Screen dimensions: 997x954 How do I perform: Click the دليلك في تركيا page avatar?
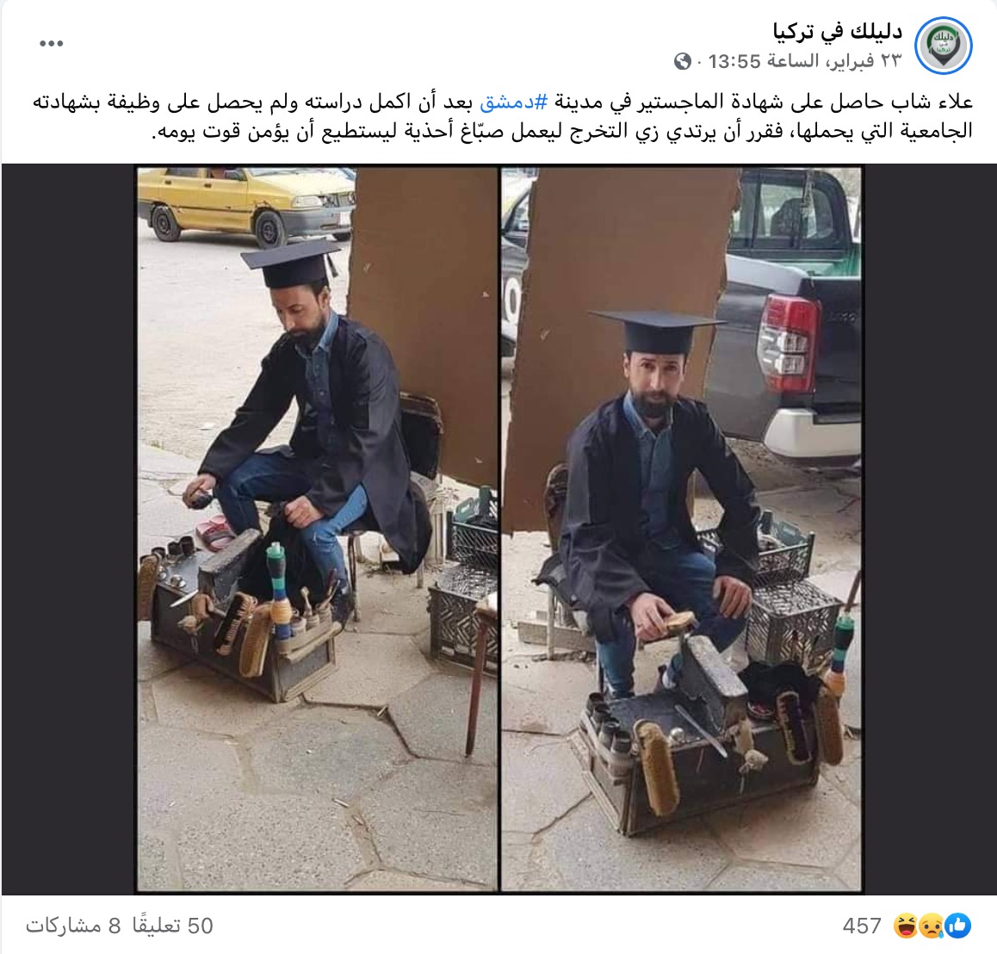coord(943,46)
